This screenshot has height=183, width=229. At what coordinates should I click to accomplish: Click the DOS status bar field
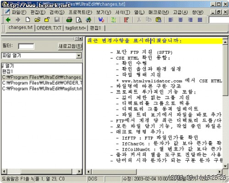pyautogui.click(x=95, y=179)
